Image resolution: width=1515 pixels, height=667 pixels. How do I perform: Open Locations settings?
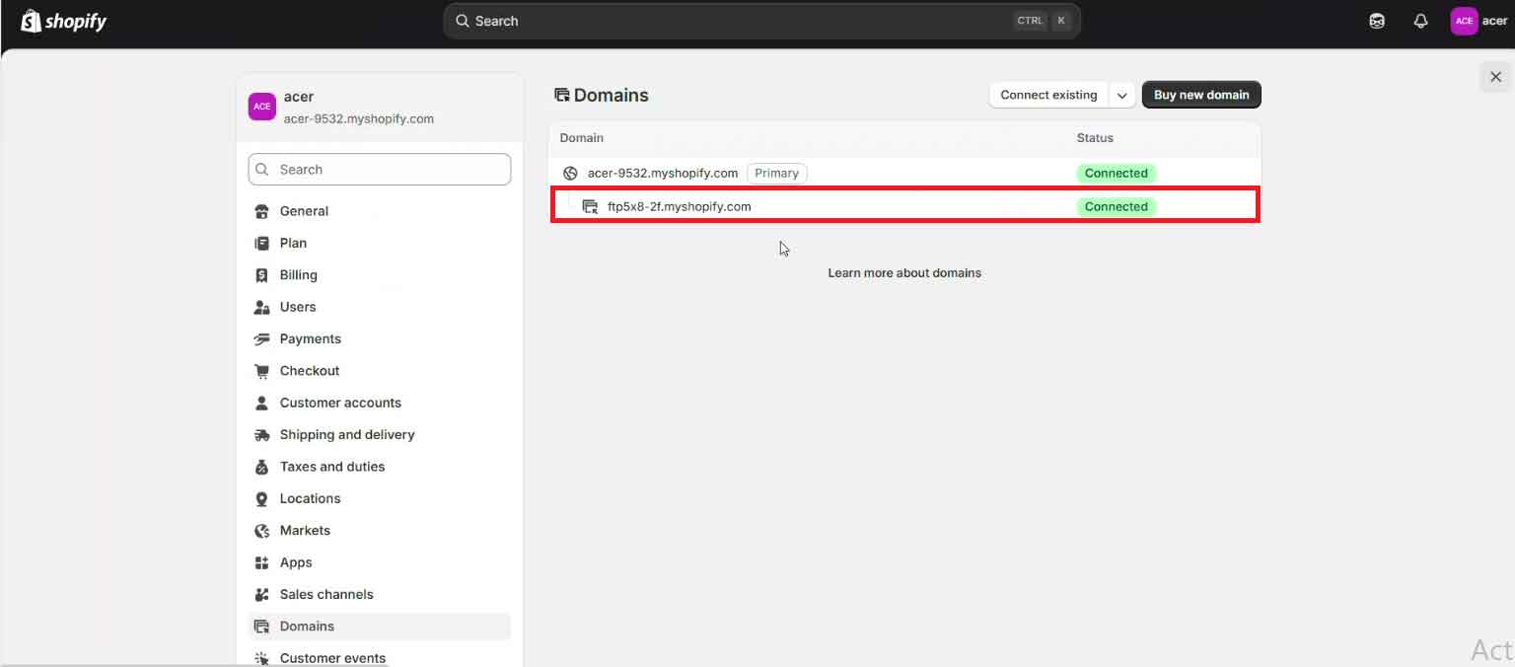[380, 498]
